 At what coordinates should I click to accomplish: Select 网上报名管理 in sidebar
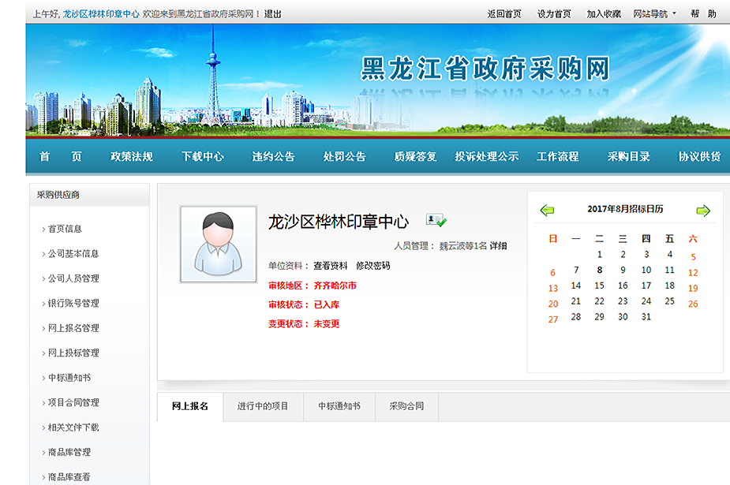[73, 328]
